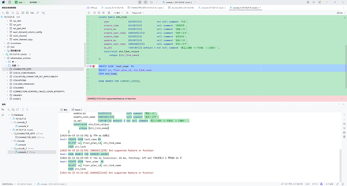
Task: Open the query history clock icon
Action: (x=95, y=13)
